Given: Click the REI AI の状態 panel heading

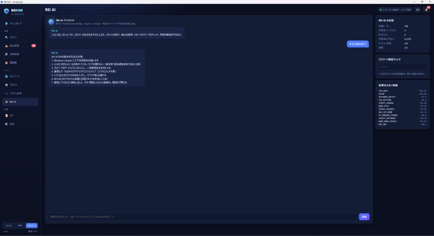Looking at the screenshot, I should pos(386,20).
